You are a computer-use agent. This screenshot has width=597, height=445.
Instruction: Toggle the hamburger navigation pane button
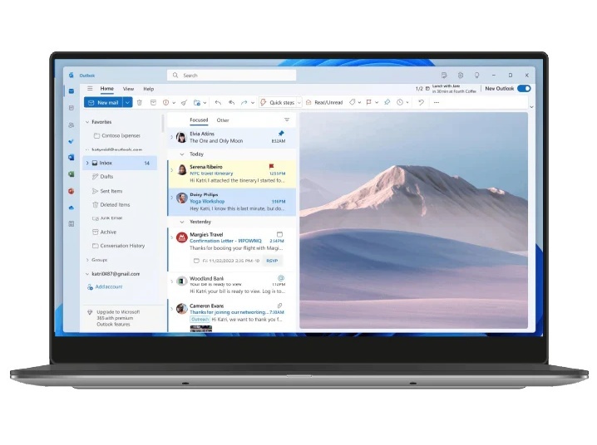pyautogui.click(x=90, y=88)
